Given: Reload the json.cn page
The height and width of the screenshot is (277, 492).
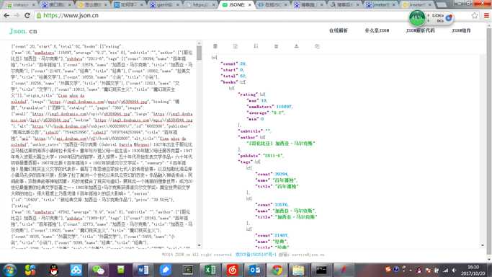Looking at the screenshot, I should pos(27,15).
